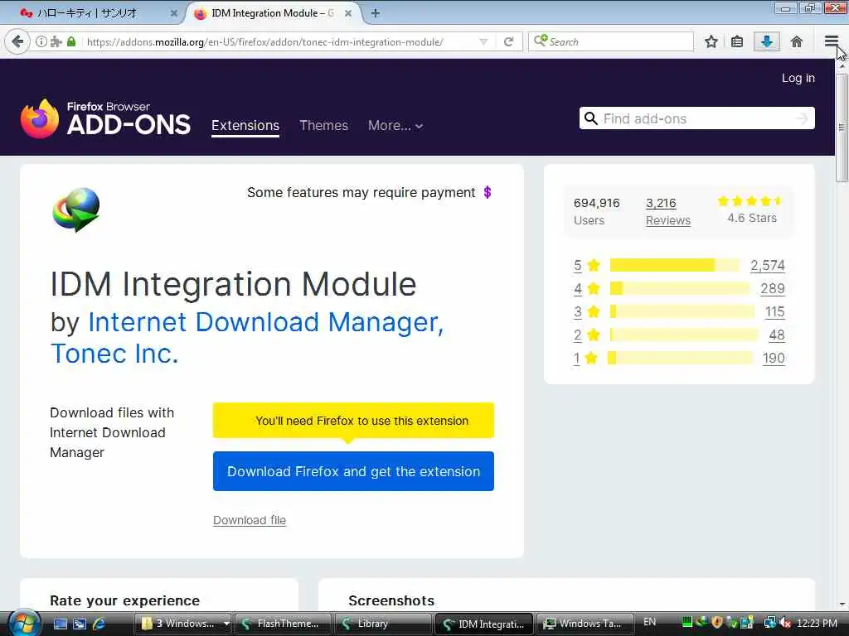Bookmark this page with the star icon
This screenshot has height=636, width=849.
click(711, 41)
